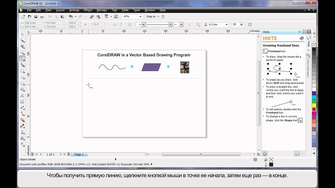Click the Options icon next to Snap to
Screen dimensions: 335x188
(163, 16)
